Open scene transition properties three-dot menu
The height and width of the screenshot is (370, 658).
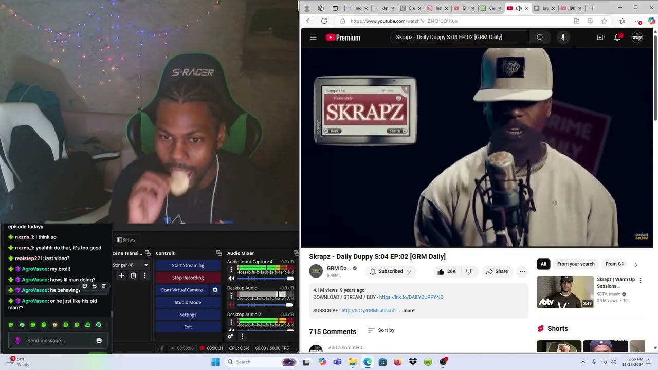click(144, 275)
